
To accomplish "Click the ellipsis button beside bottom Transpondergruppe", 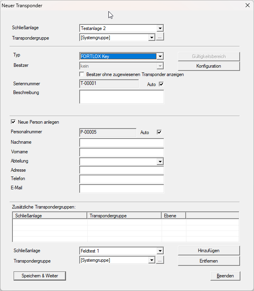I will pyautogui.click(x=160, y=260).
